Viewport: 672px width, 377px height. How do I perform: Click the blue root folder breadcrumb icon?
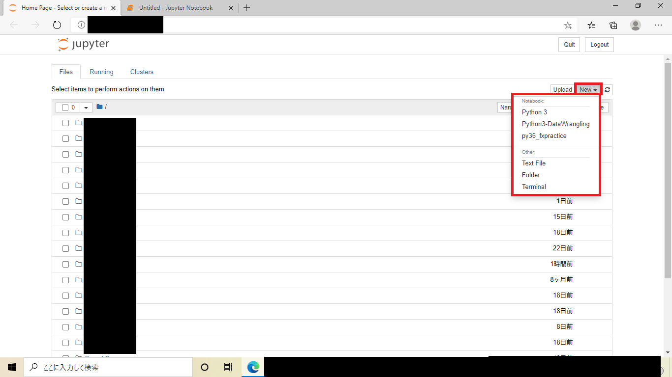[x=99, y=107]
